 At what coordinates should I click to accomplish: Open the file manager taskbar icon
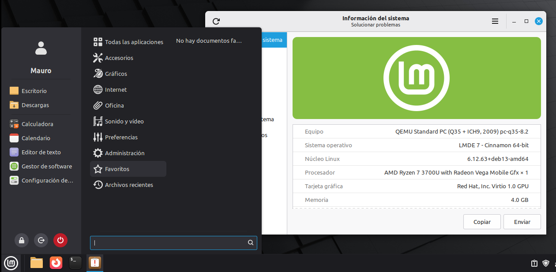(x=37, y=263)
